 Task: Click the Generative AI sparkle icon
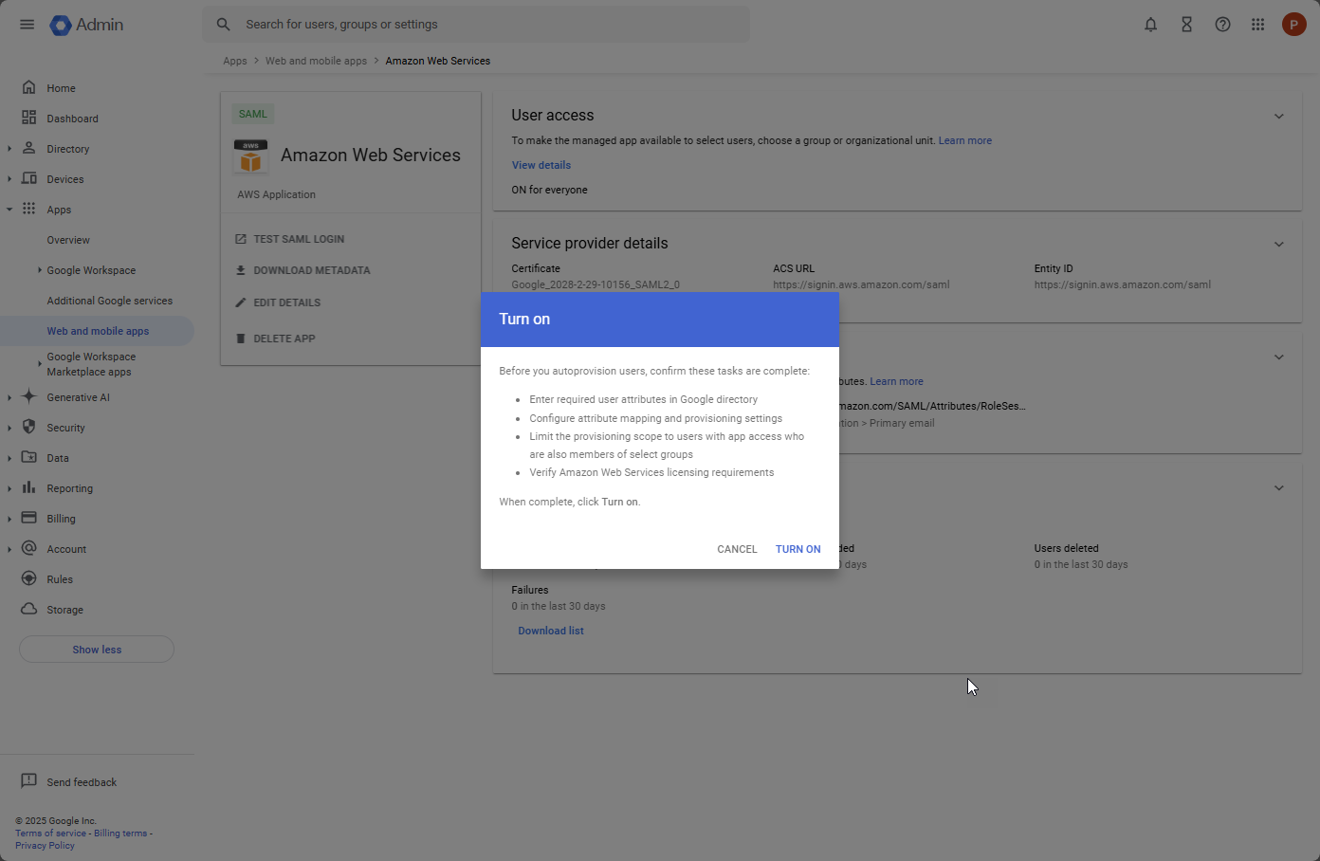click(28, 396)
